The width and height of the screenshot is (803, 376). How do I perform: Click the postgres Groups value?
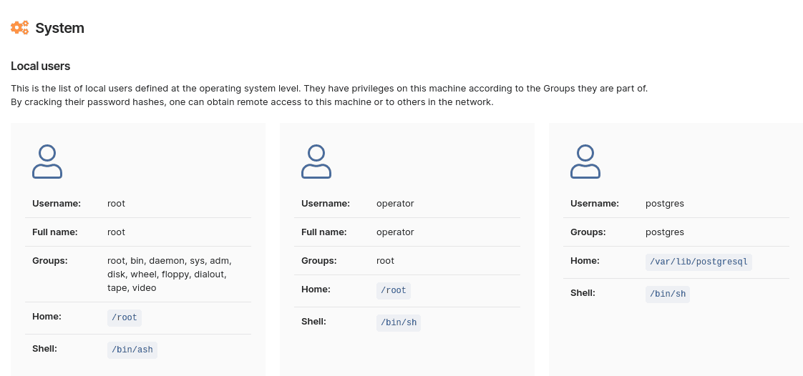[x=664, y=232]
